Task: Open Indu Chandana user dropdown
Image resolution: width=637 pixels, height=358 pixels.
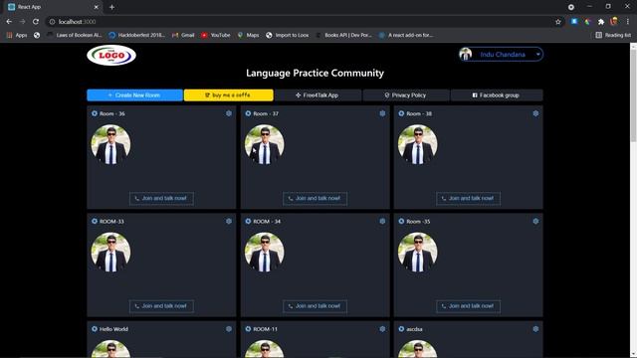Action: (501, 55)
